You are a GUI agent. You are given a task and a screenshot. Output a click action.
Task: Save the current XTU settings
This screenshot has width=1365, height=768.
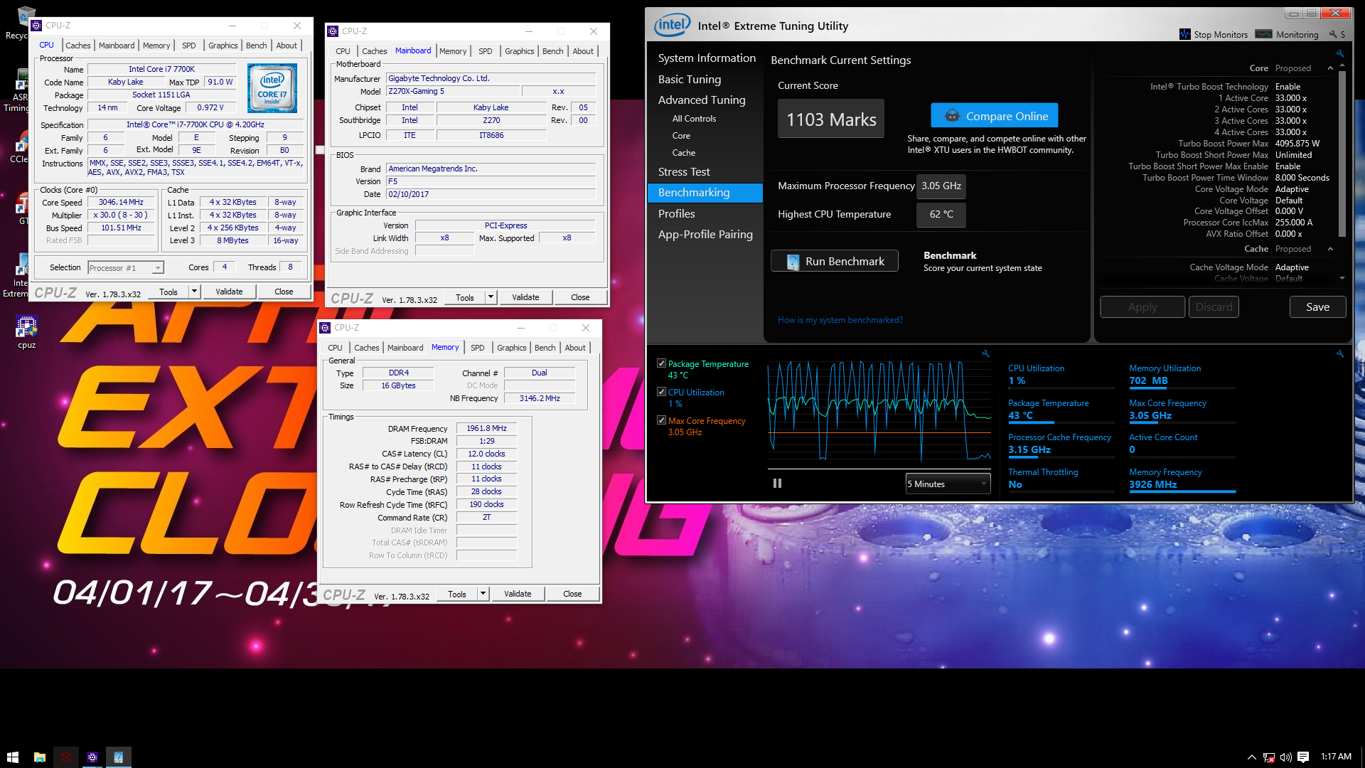tap(1317, 307)
